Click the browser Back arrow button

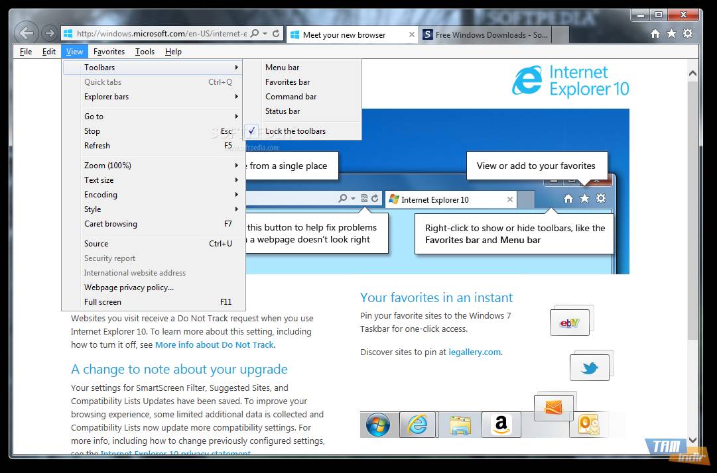(25, 32)
